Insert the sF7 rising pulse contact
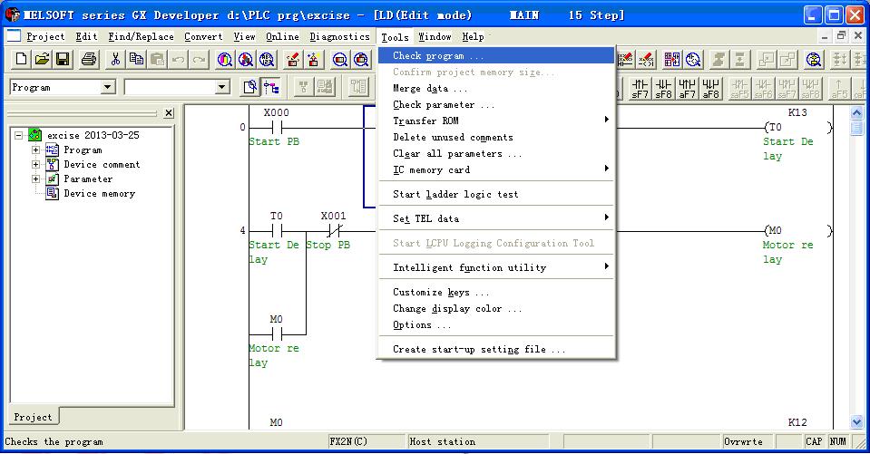Screen dimensions: 870x454 (640, 88)
